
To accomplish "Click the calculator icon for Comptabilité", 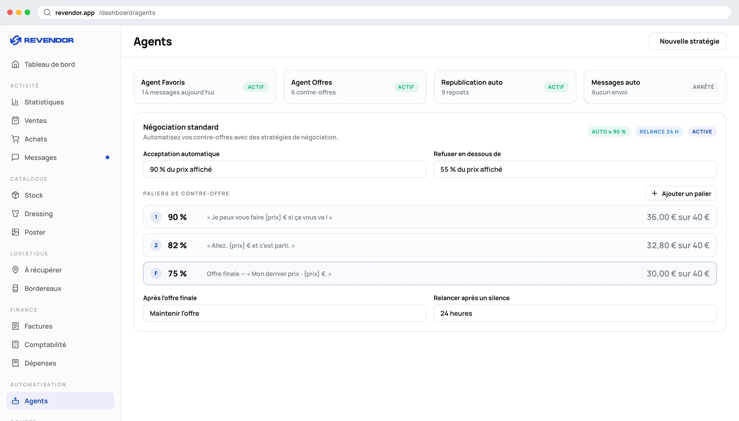I will coord(15,345).
